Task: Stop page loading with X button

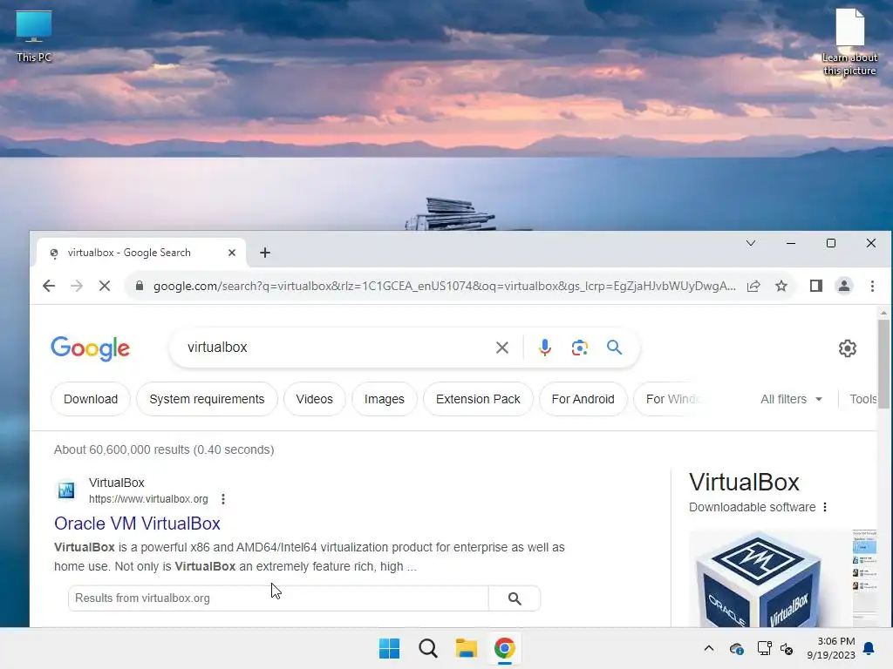Action: (105, 286)
